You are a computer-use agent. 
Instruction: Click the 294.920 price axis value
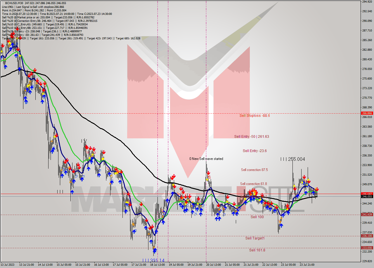367,2
